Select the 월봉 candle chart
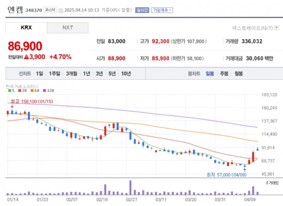The height and width of the screenshot is (206, 283). [239, 73]
